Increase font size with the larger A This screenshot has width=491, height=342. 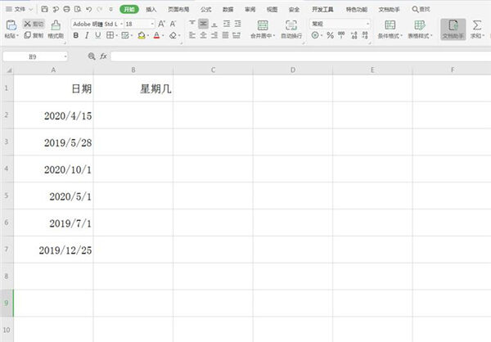pyautogui.click(x=161, y=24)
